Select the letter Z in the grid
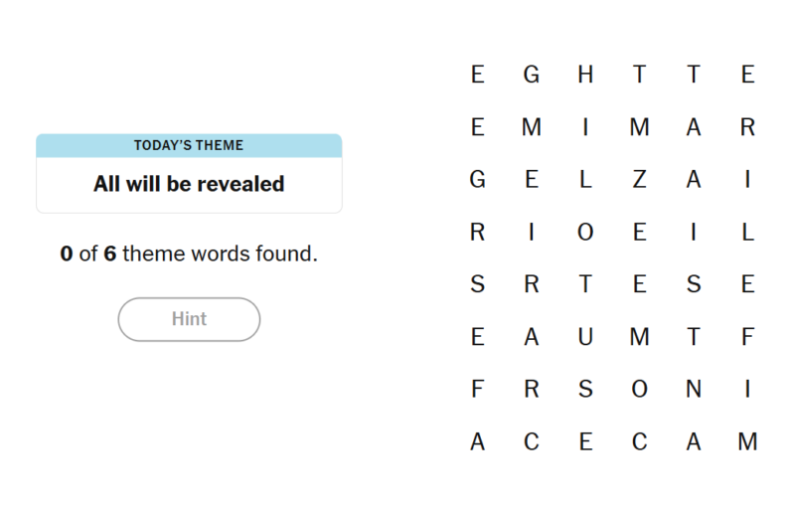The height and width of the screenshot is (509, 795). point(639,180)
